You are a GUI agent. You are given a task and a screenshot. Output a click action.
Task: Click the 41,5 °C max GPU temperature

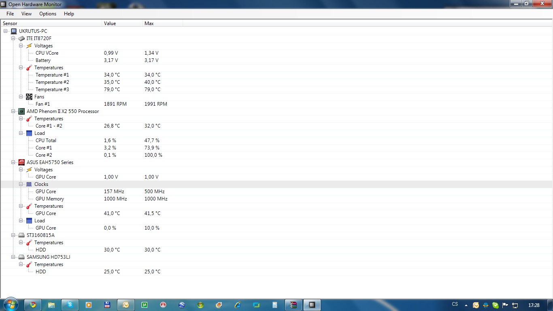point(153,213)
